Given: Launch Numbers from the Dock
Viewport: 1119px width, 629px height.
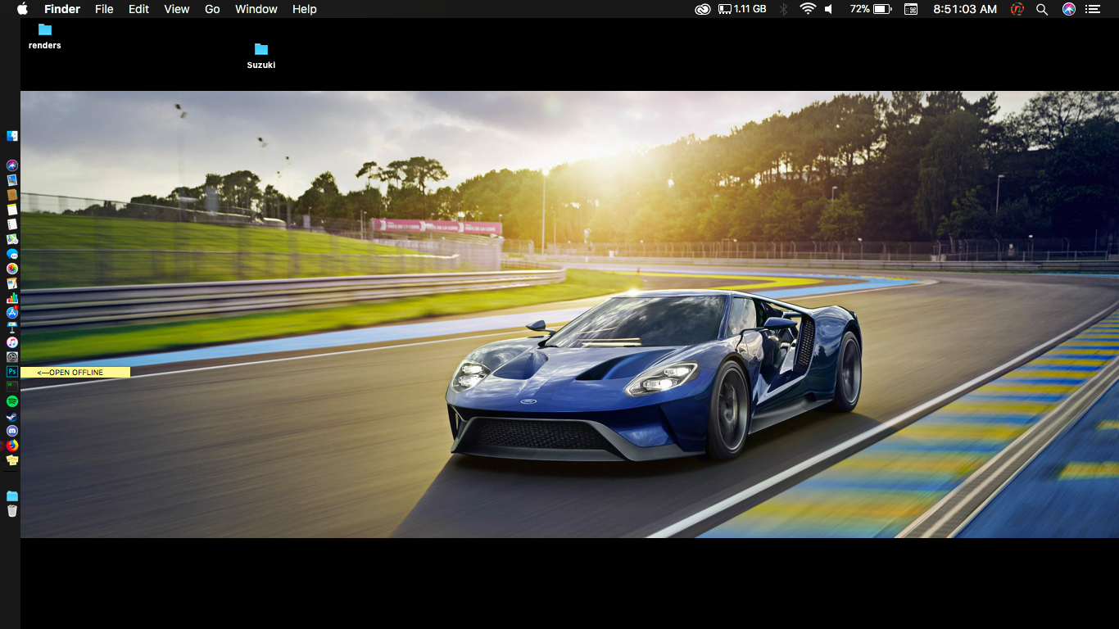Looking at the screenshot, I should (x=12, y=298).
